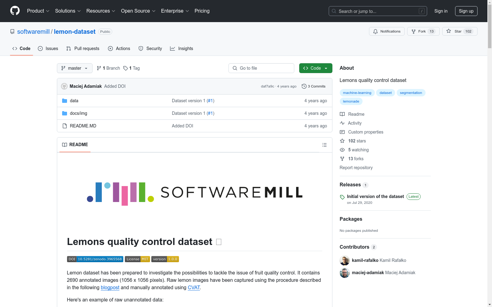Click the version 1.0.0 badge
The height and width of the screenshot is (307, 492).
pos(165,259)
